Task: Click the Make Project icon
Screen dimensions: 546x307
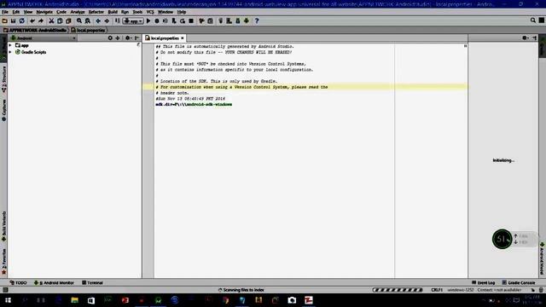Action: pos(118,20)
